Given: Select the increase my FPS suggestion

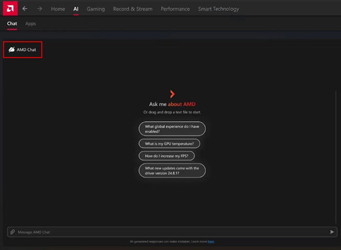Looking at the screenshot, I should coord(167,156).
